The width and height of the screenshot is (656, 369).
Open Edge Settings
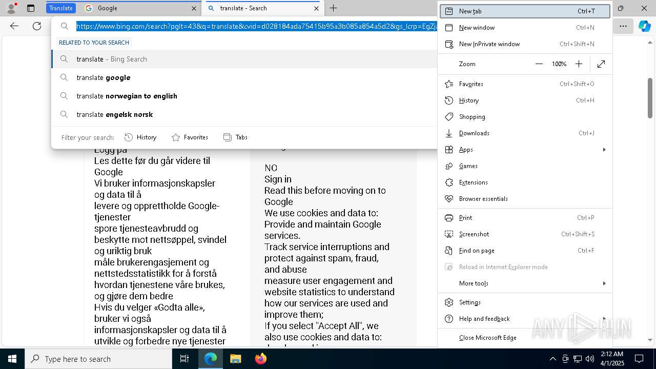[525, 302]
